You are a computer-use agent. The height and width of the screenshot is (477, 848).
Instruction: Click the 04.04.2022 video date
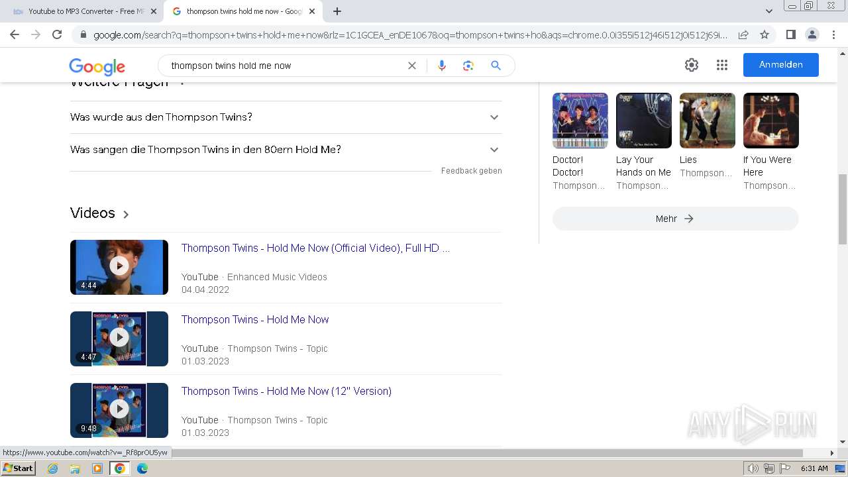coord(205,290)
